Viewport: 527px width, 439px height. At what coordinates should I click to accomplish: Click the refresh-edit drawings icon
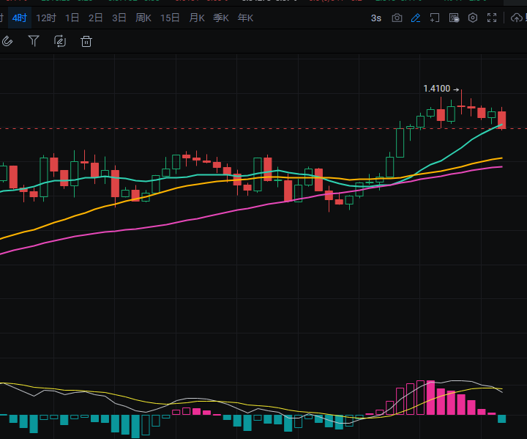[x=60, y=41]
